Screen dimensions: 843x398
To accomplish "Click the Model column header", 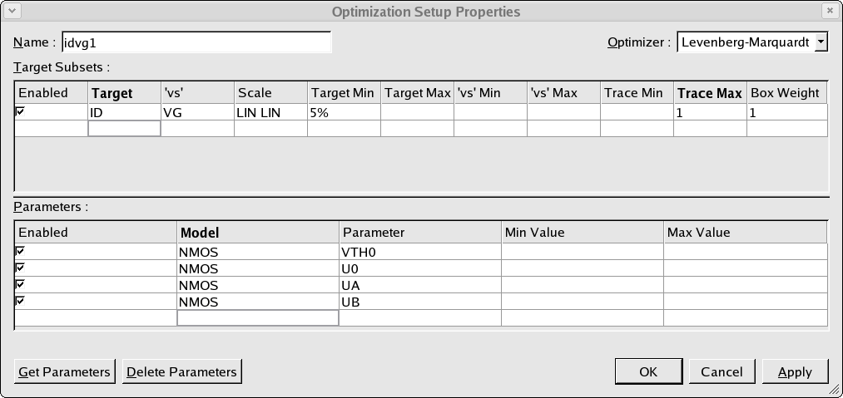I will pyautogui.click(x=258, y=232).
